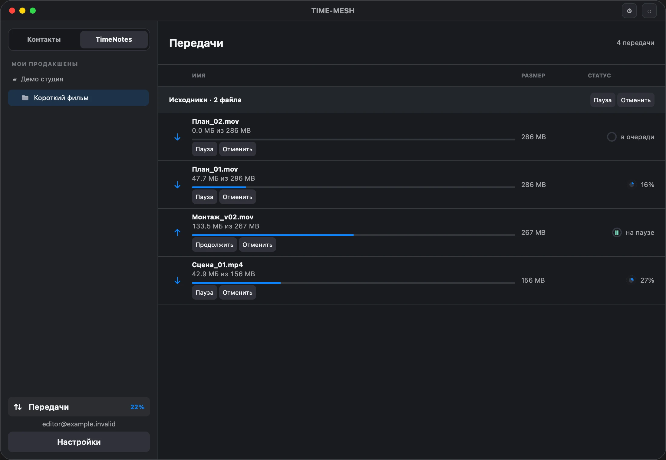Screen dimensions: 666x460
Task: Cancel the План_02.mov transfer
Action: click(x=237, y=149)
